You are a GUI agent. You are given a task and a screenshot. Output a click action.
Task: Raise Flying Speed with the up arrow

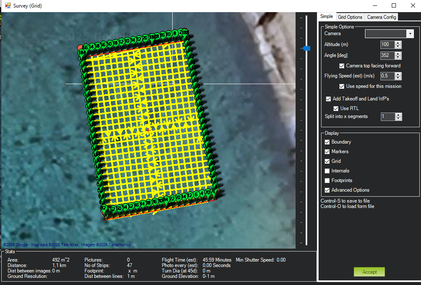pyautogui.click(x=398, y=74)
